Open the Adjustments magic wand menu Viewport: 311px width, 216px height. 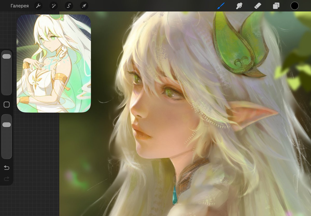pyautogui.click(x=54, y=6)
